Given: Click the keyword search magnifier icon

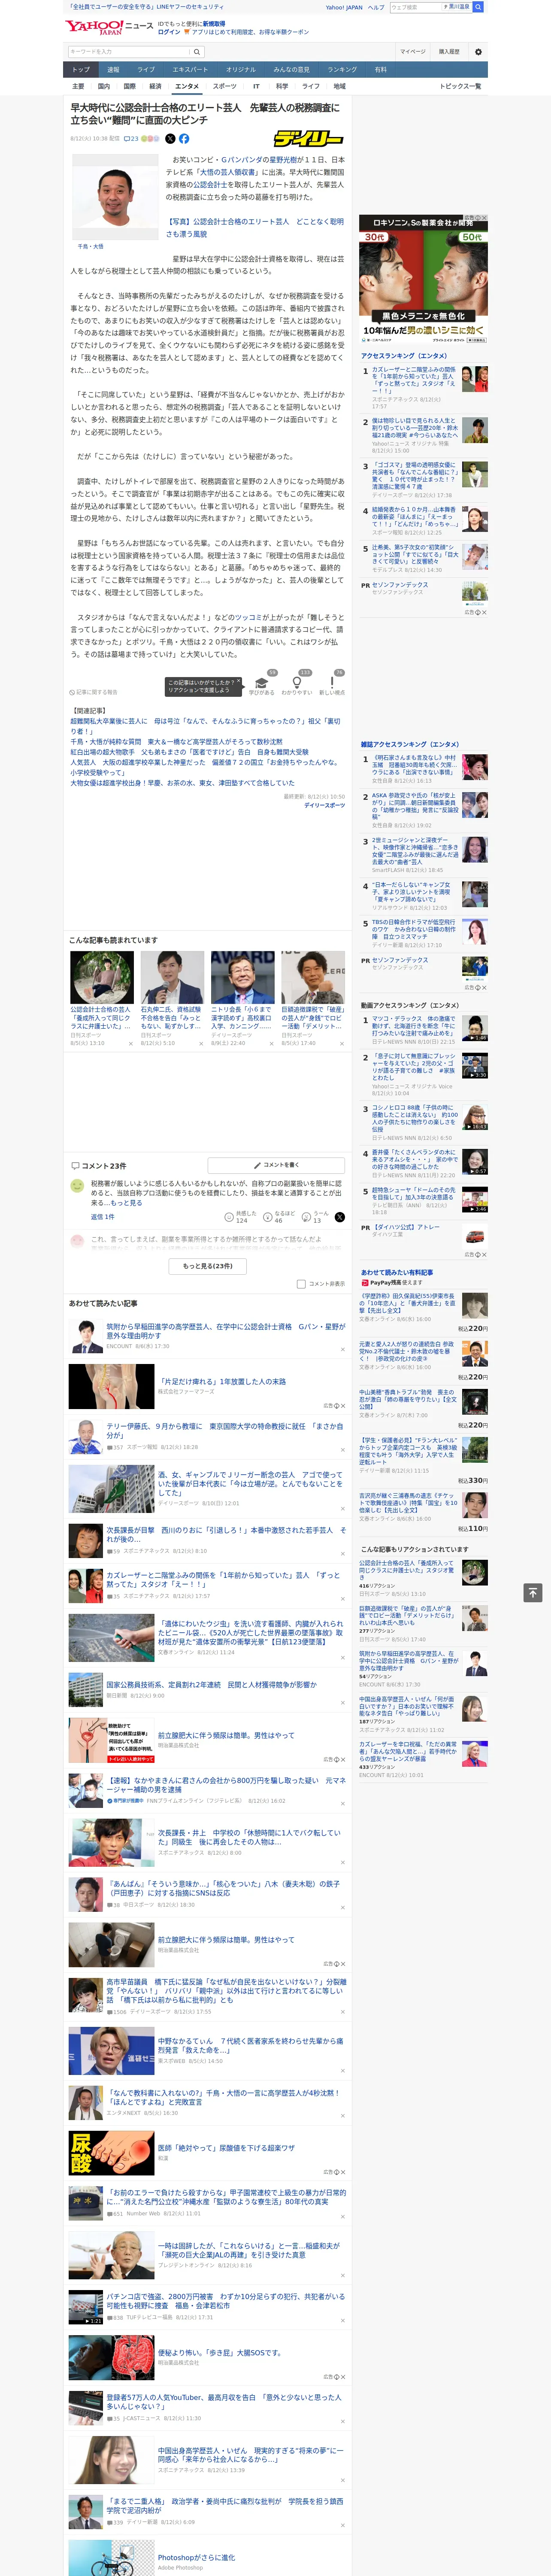Looking at the screenshot, I should (196, 51).
